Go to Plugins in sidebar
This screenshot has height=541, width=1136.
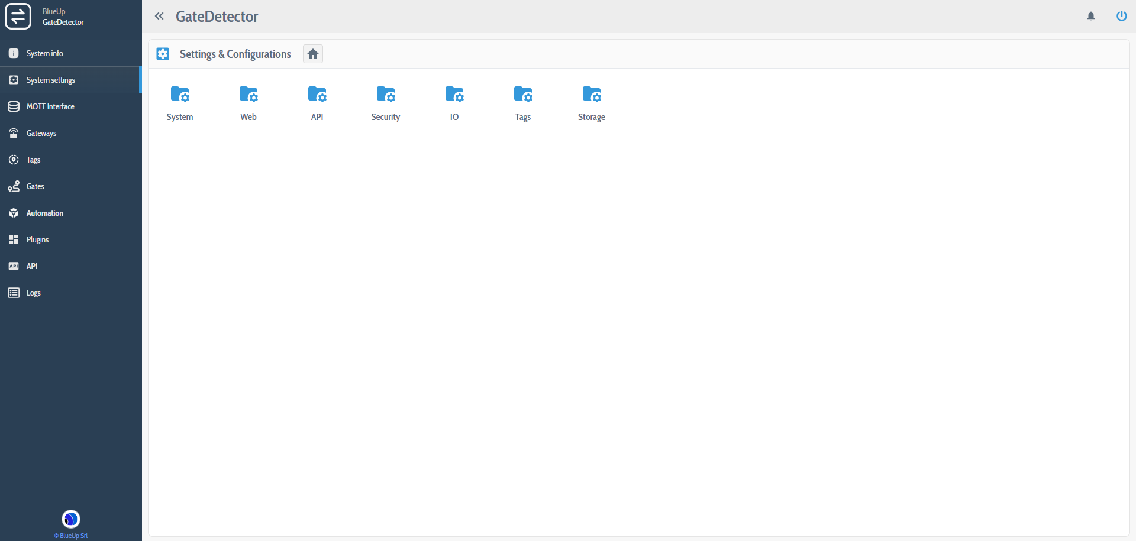tap(37, 239)
